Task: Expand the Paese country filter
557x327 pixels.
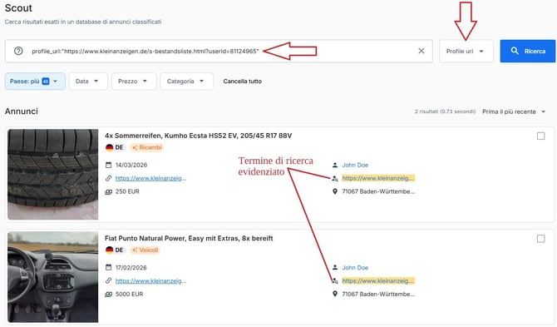Action: click(35, 82)
